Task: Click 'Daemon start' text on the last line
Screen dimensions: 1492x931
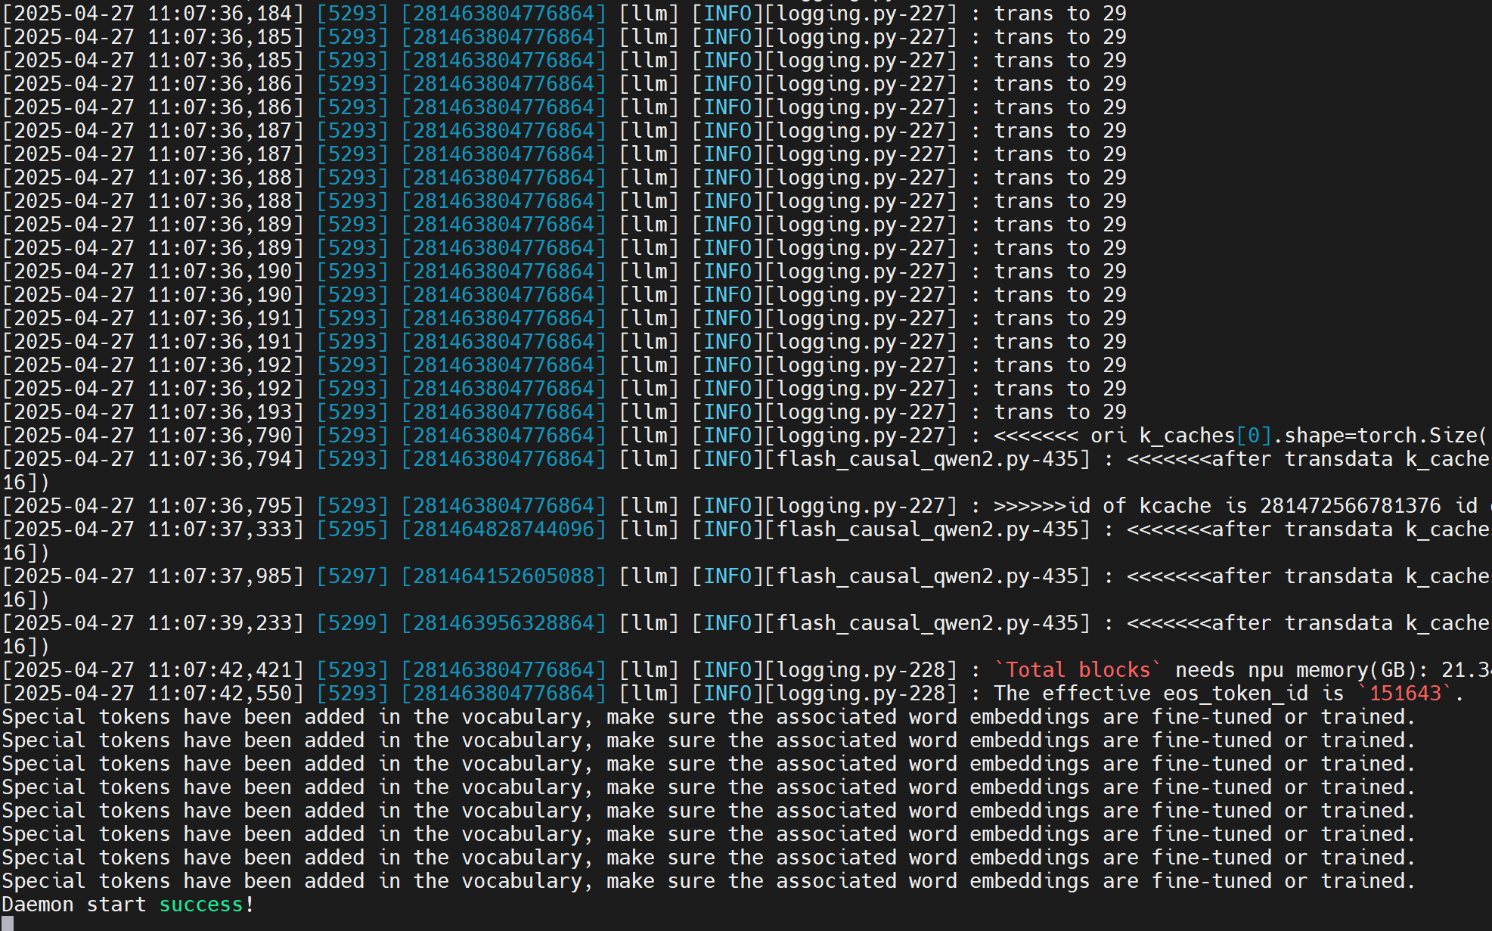Action: (74, 905)
